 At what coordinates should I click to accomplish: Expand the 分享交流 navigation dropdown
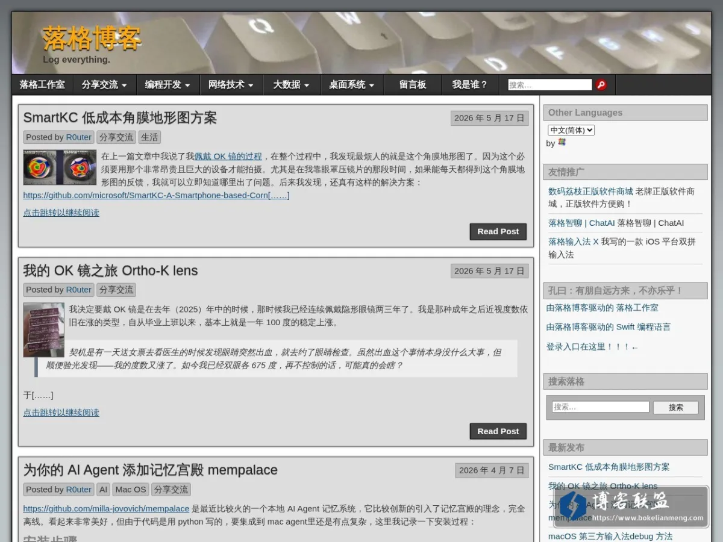coord(105,85)
